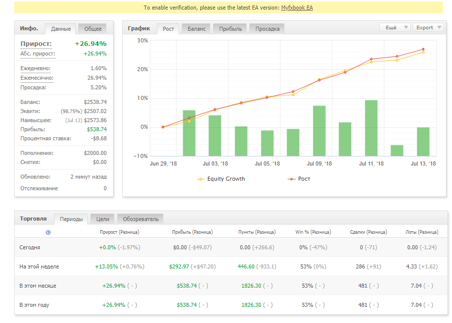Click the tallest green bar near Jul 11
This screenshot has width=452, height=323.
(x=371, y=128)
